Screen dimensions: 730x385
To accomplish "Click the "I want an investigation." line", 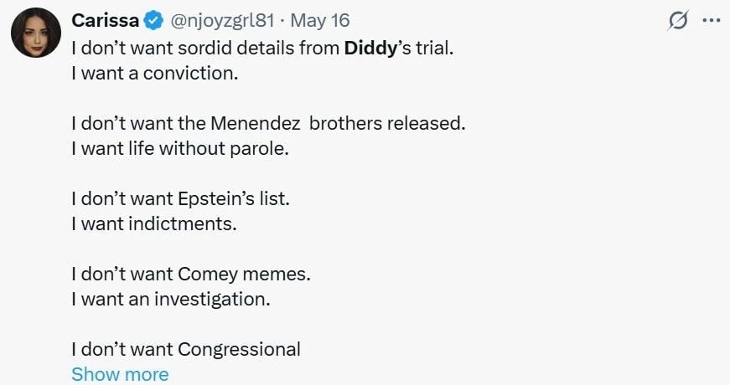I will pos(171,299).
